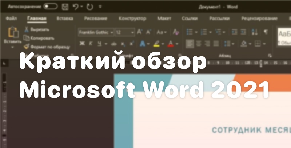Select center alignment icon

coord(199,44)
